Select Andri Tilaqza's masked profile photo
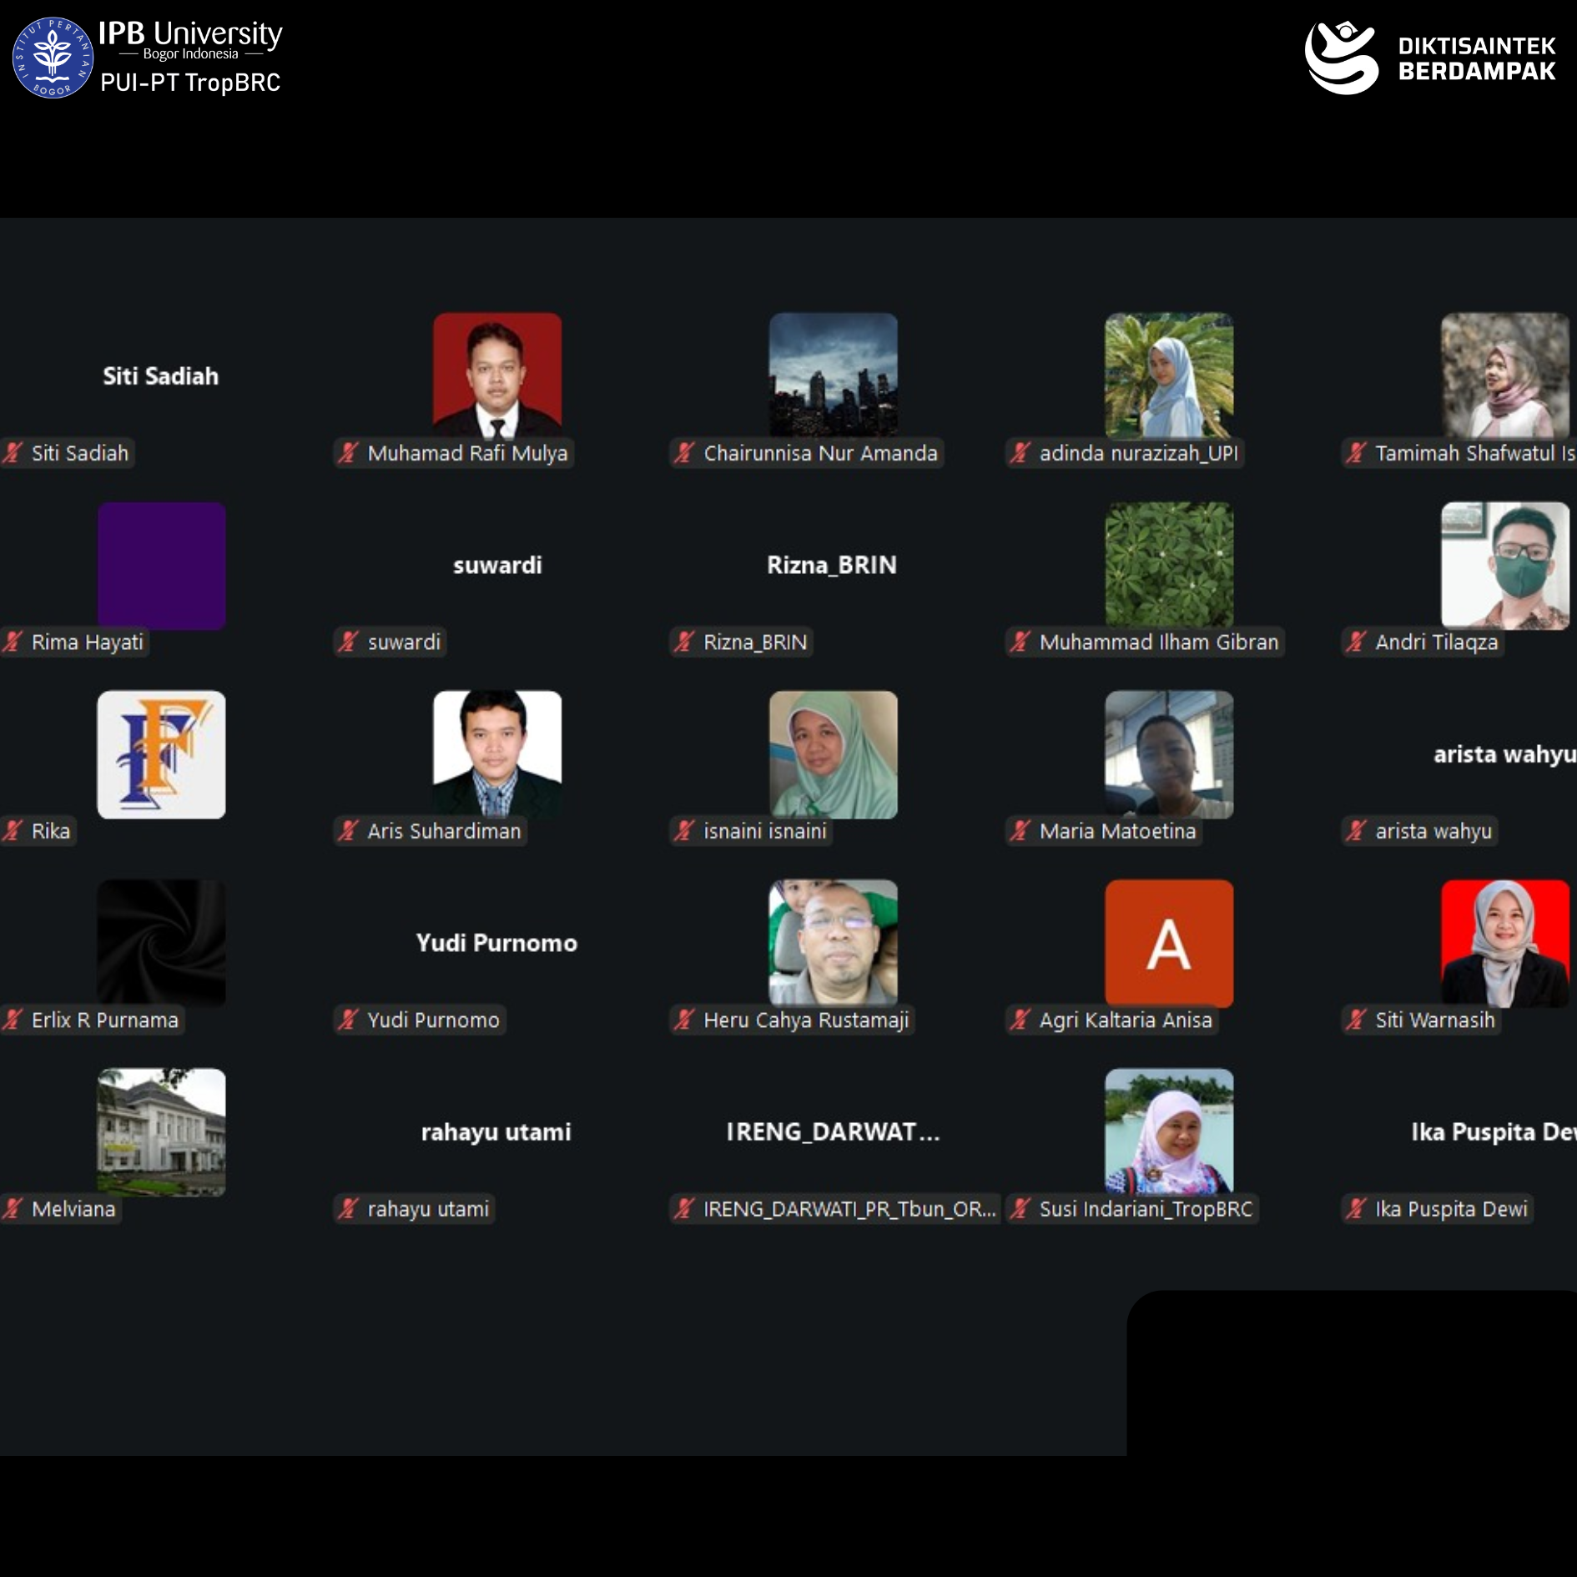1577x1577 pixels. pos(1504,565)
